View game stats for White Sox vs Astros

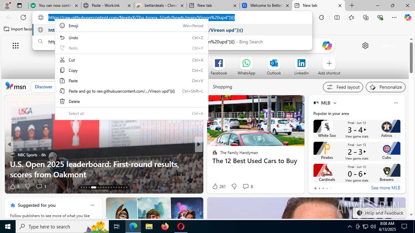357,137
